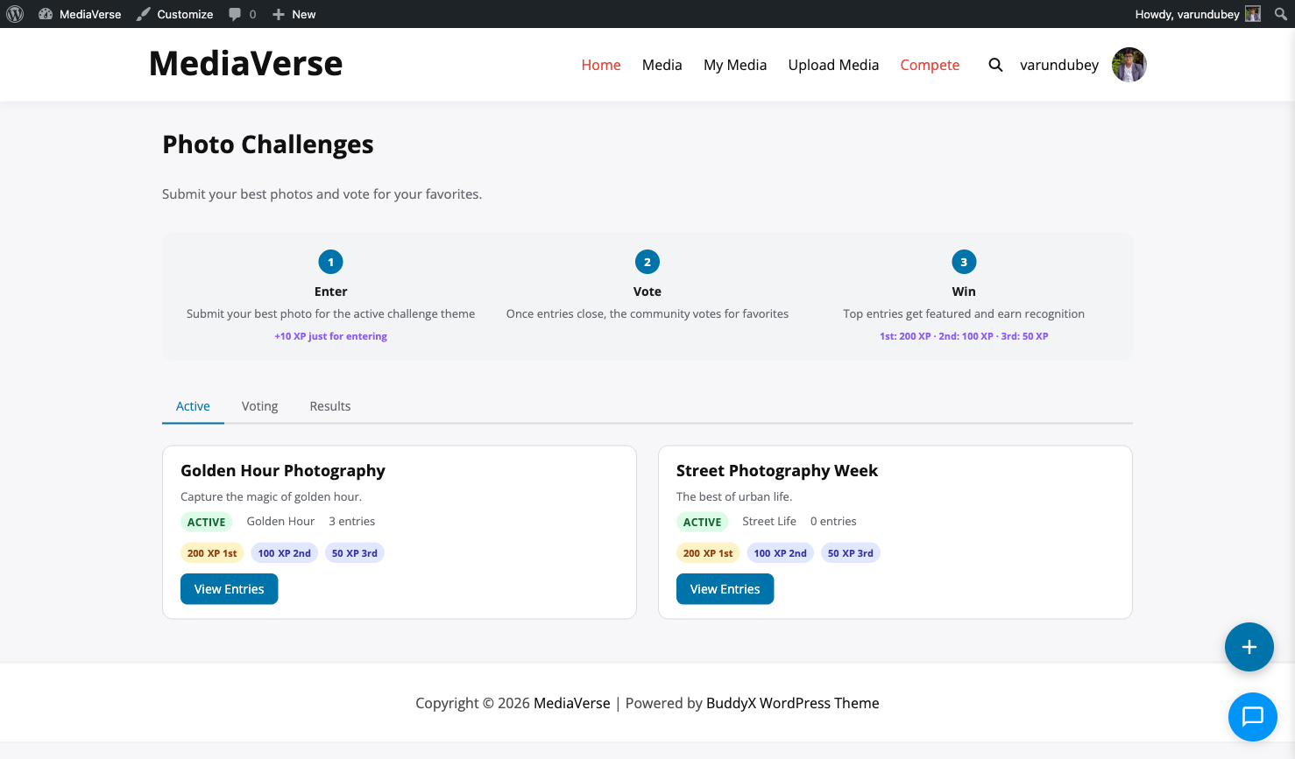This screenshot has width=1295, height=759.
Task: Switch to the Results tab
Action: [329, 405]
